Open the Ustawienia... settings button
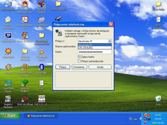The height and width of the screenshot is (125, 167). pyautogui.click(x=79, y=67)
